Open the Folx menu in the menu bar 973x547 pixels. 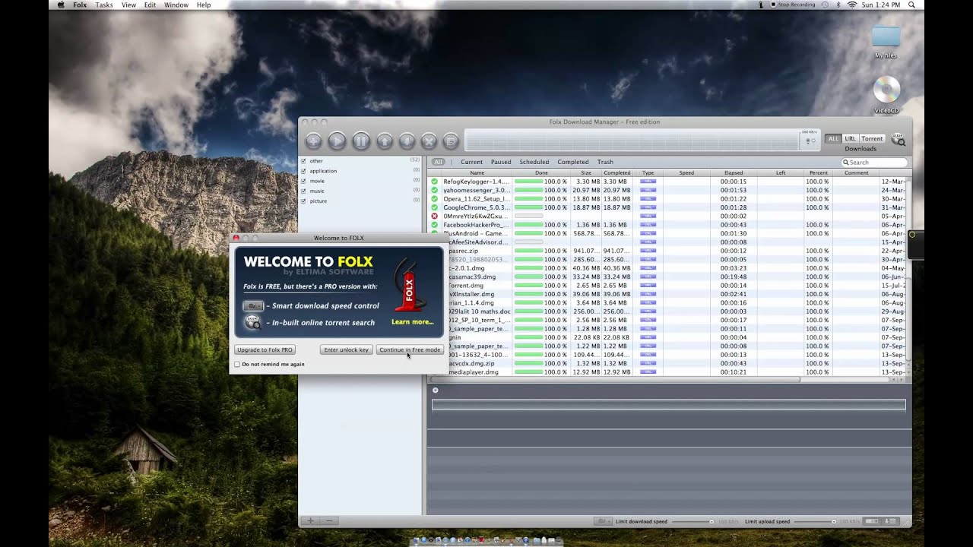pos(80,5)
